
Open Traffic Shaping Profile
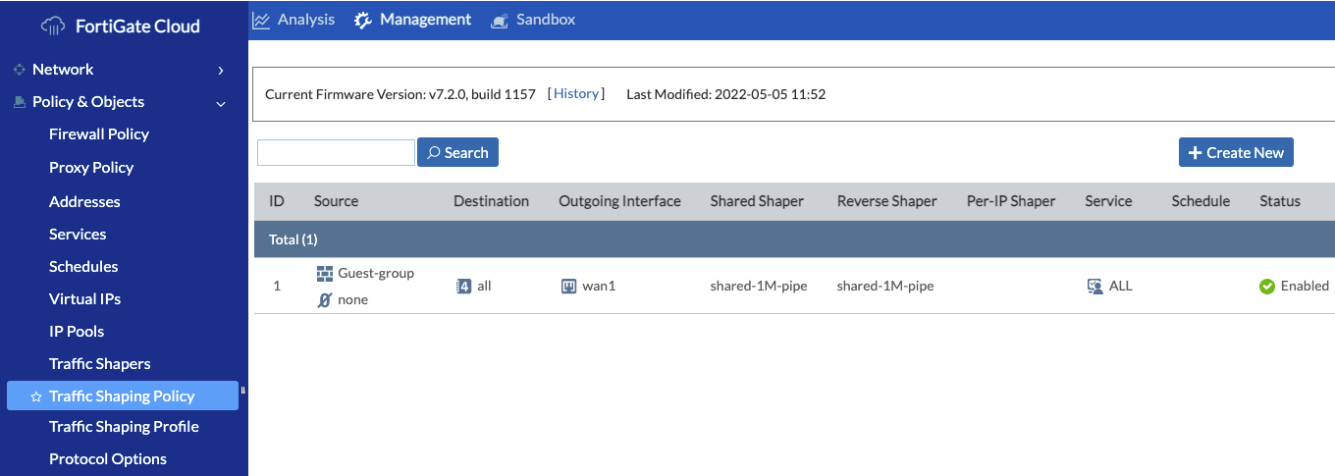tap(124, 427)
